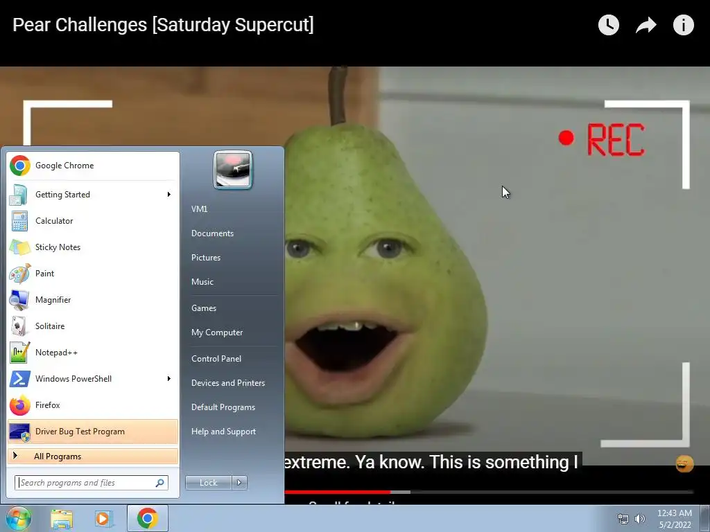
Task: Open Help and Support
Action: [224, 432]
